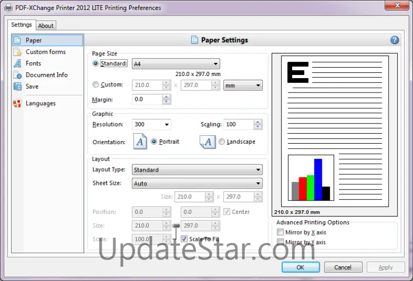Click the Fonts letter A icon
The height and width of the screenshot is (281, 413).
click(17, 63)
